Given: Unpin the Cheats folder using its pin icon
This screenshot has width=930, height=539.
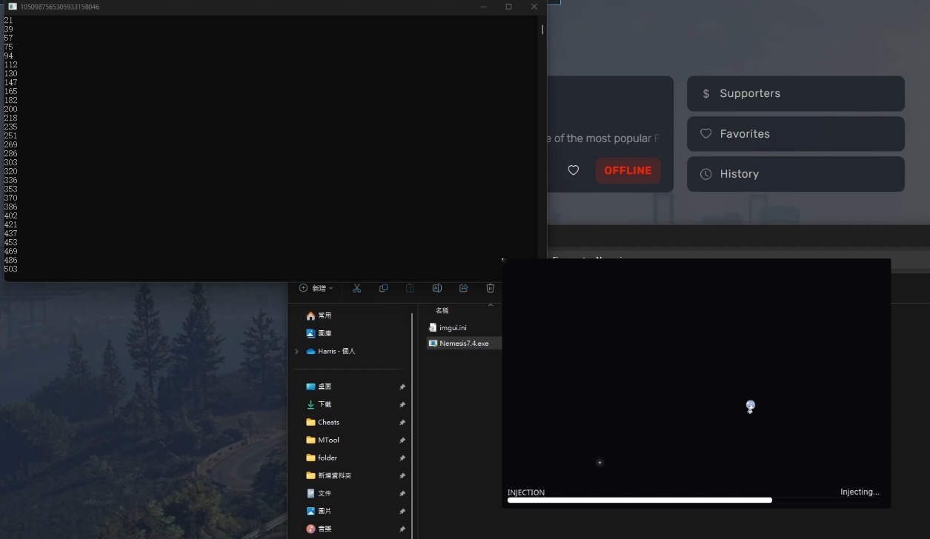Looking at the screenshot, I should (402, 422).
